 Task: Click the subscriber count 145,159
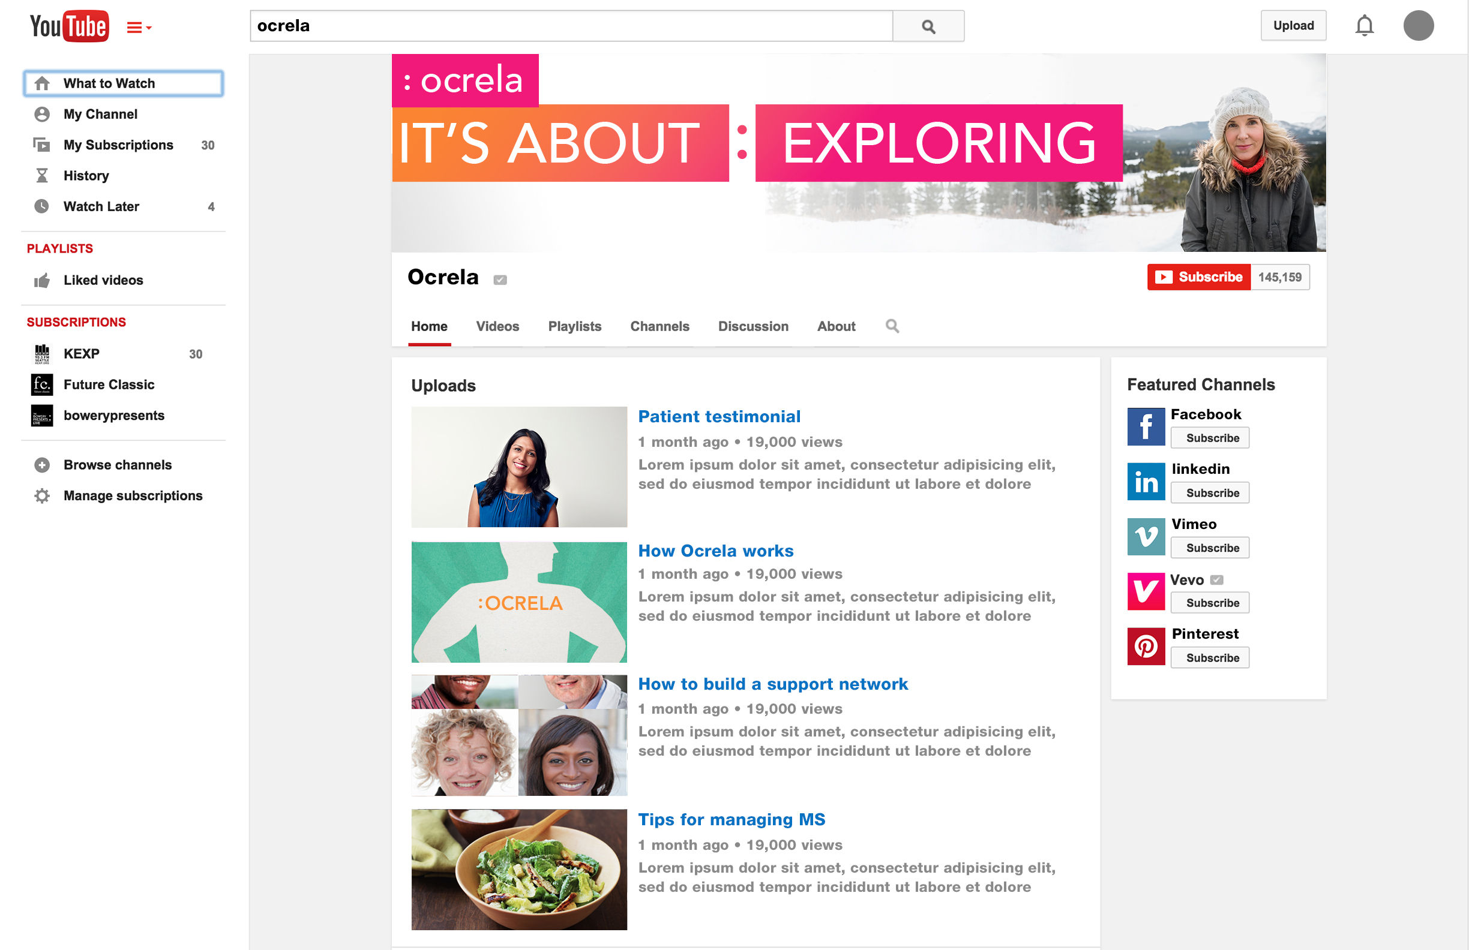point(1280,278)
